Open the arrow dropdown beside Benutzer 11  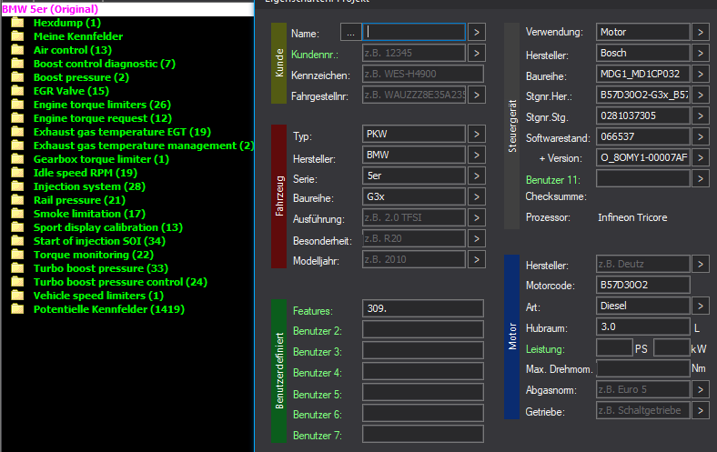(700, 178)
